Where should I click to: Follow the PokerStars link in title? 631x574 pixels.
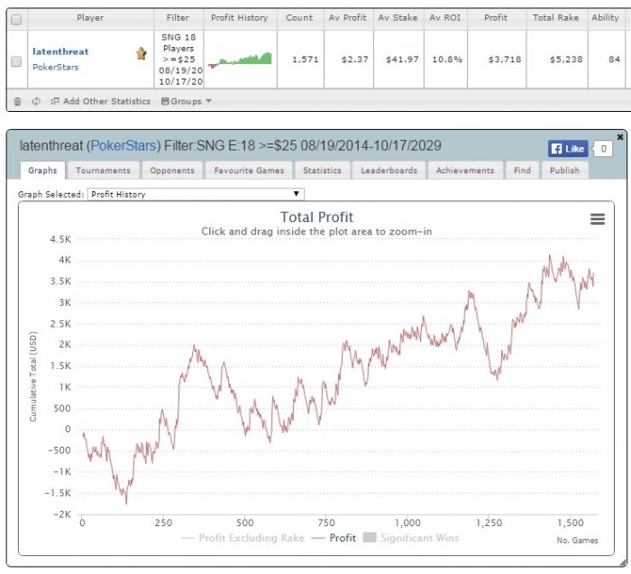point(123,145)
